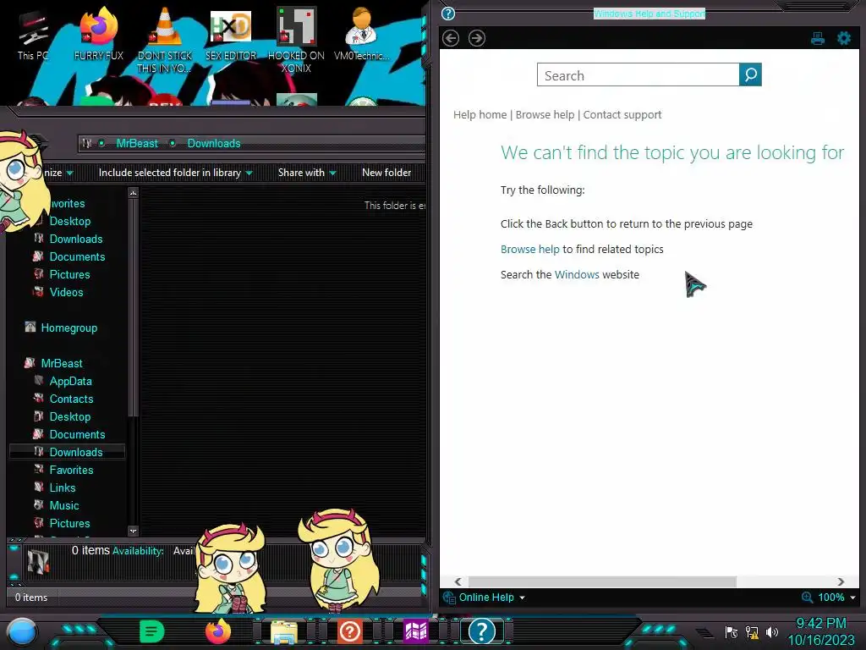Viewport: 866px width, 650px height.
Task: Click the Help home tab
Action: [x=480, y=115]
